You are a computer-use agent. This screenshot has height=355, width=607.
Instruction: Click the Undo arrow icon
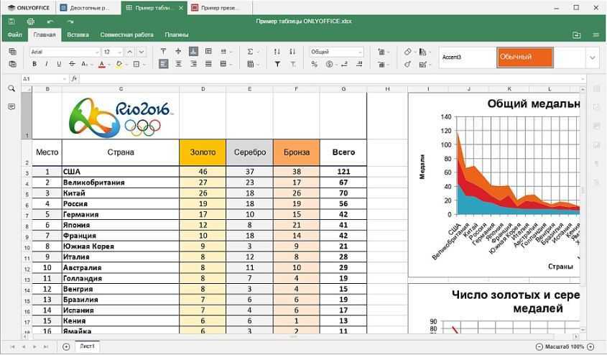click(50, 22)
